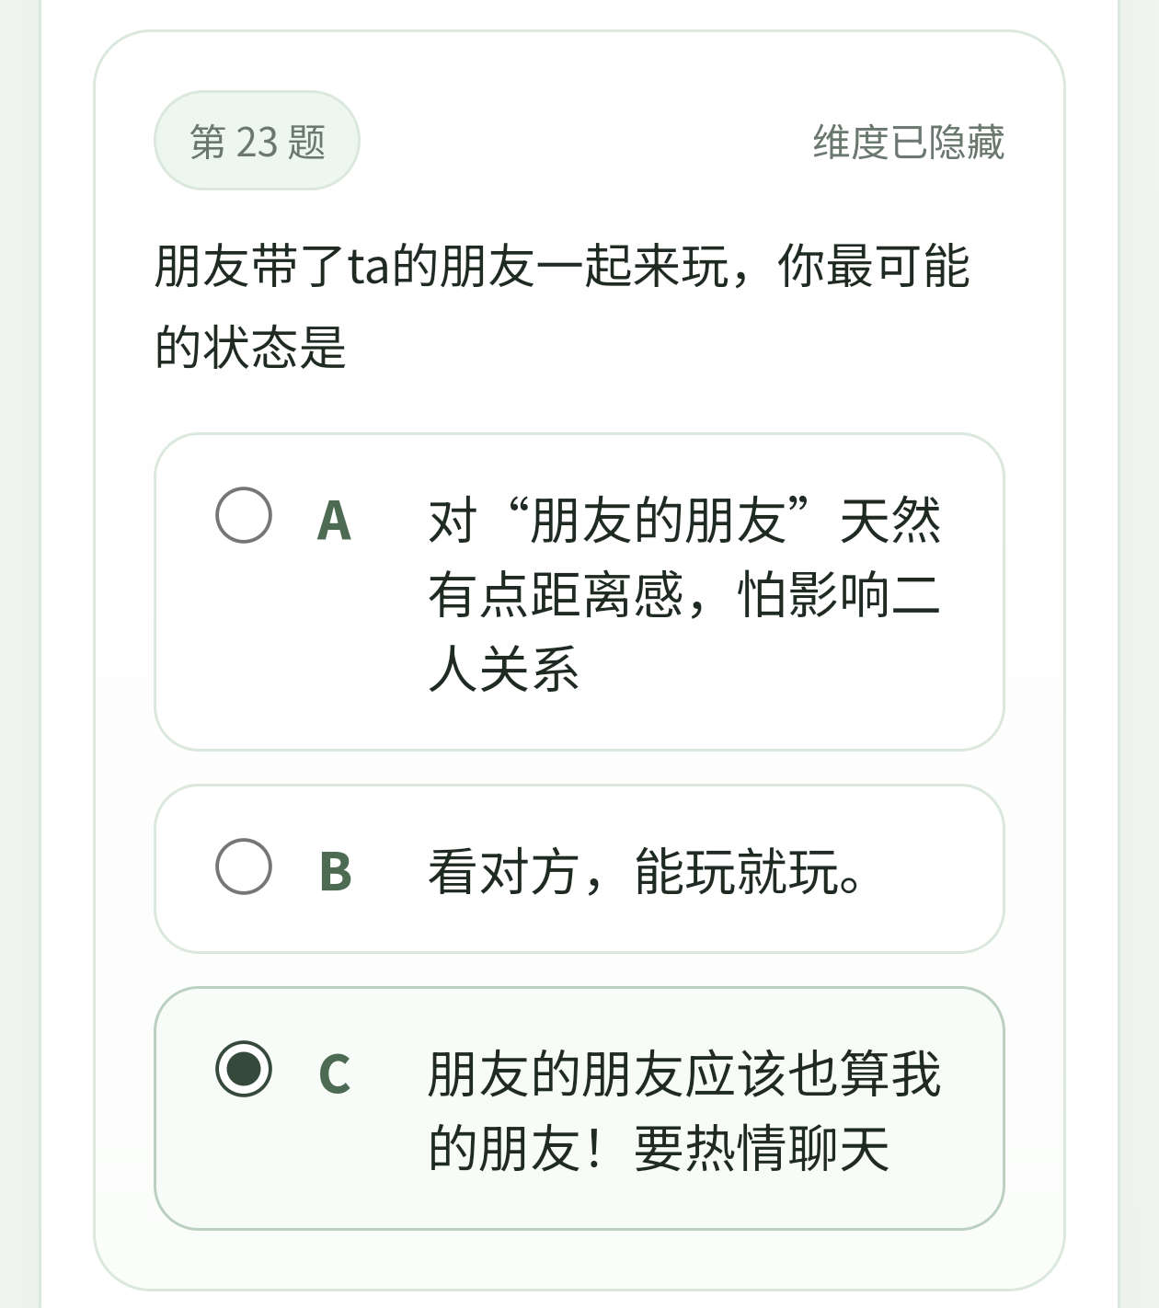Click the "维度已隐藏" label
This screenshot has width=1159, height=1308.
[908, 142]
